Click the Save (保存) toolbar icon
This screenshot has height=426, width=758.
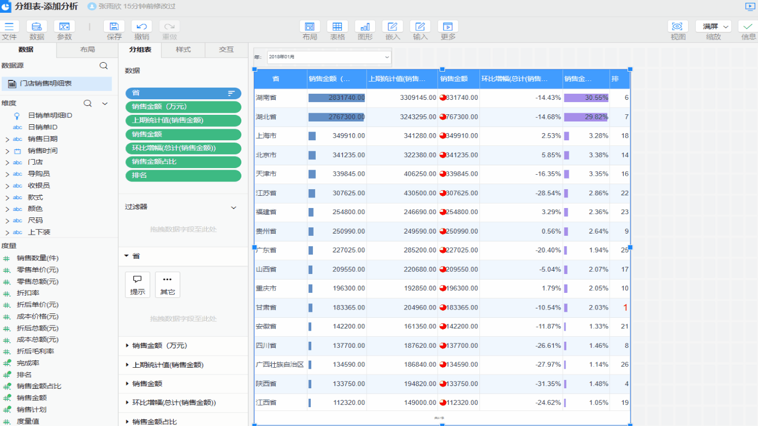(x=114, y=27)
